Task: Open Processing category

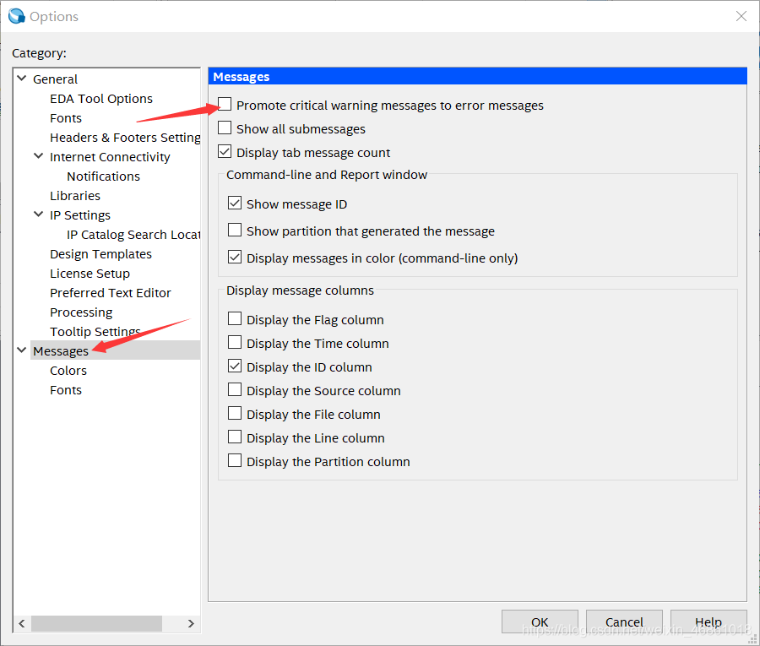Action: tap(81, 312)
